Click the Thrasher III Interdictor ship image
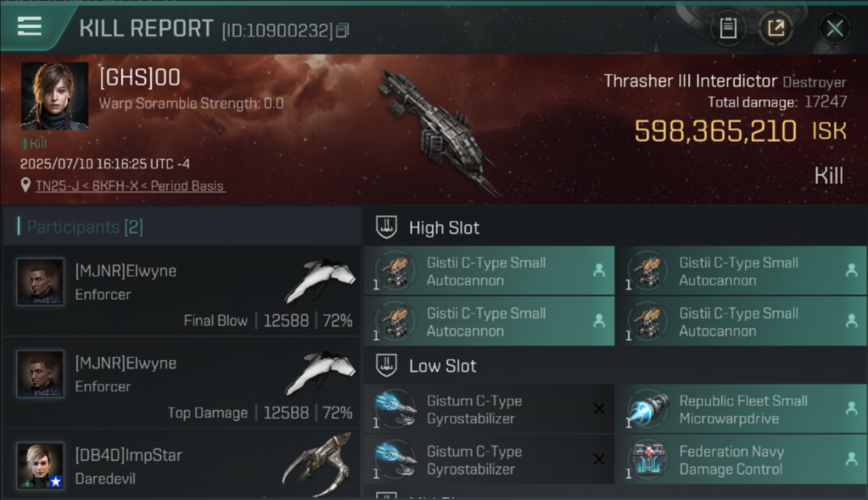 coord(437,130)
